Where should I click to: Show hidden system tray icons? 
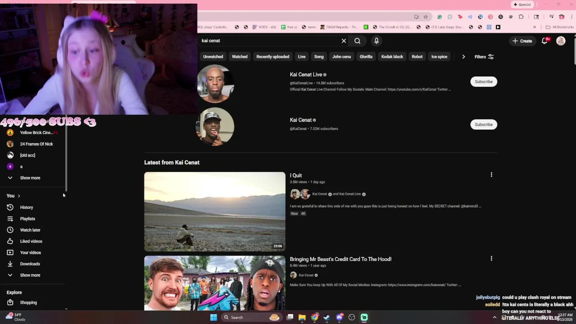[x=495, y=317]
